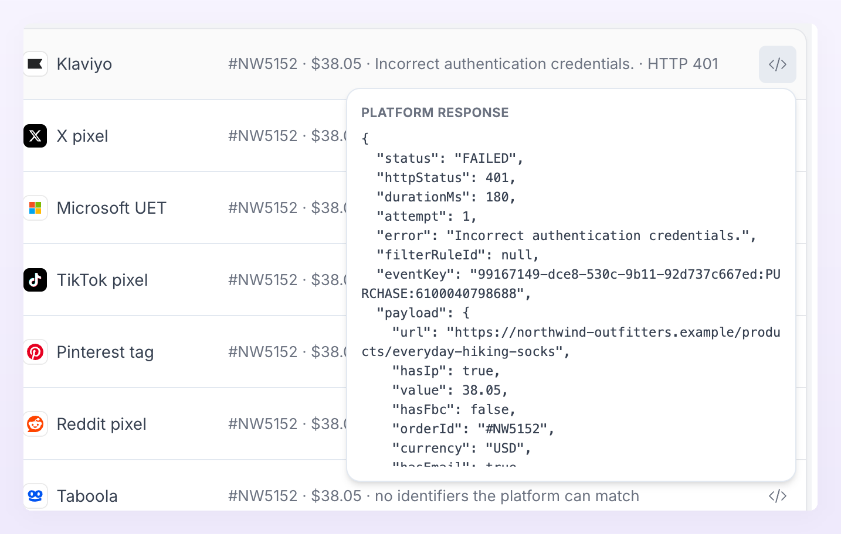Select the Klaviyo platform name

point(84,64)
